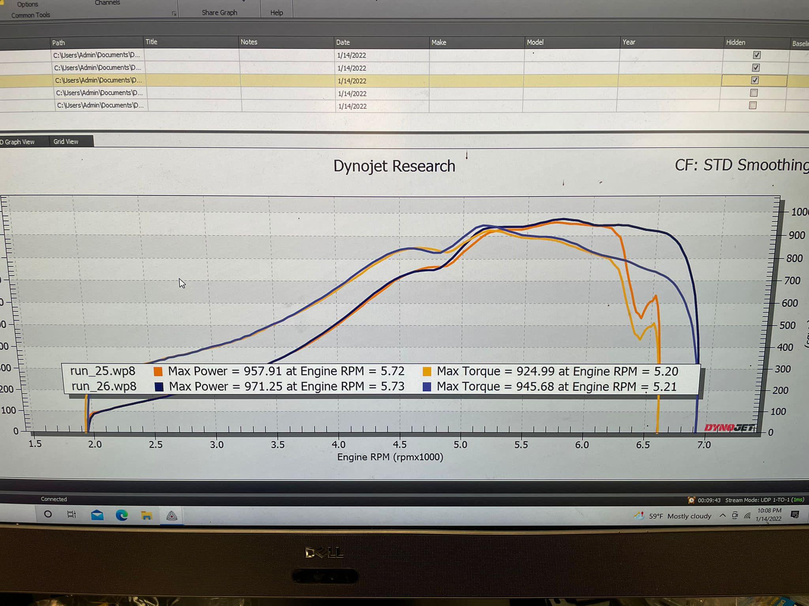
Task: Click the Dynojet Research graph title
Action: tap(394, 166)
